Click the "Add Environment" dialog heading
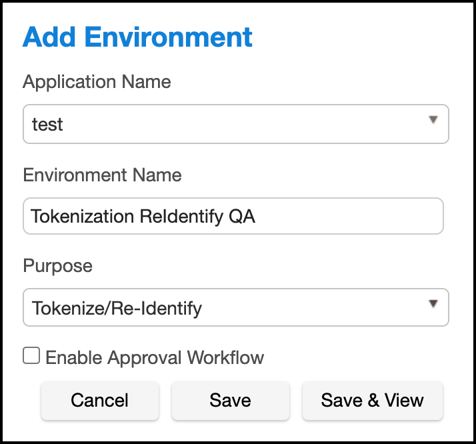The height and width of the screenshot is (444, 476). pyautogui.click(x=138, y=37)
